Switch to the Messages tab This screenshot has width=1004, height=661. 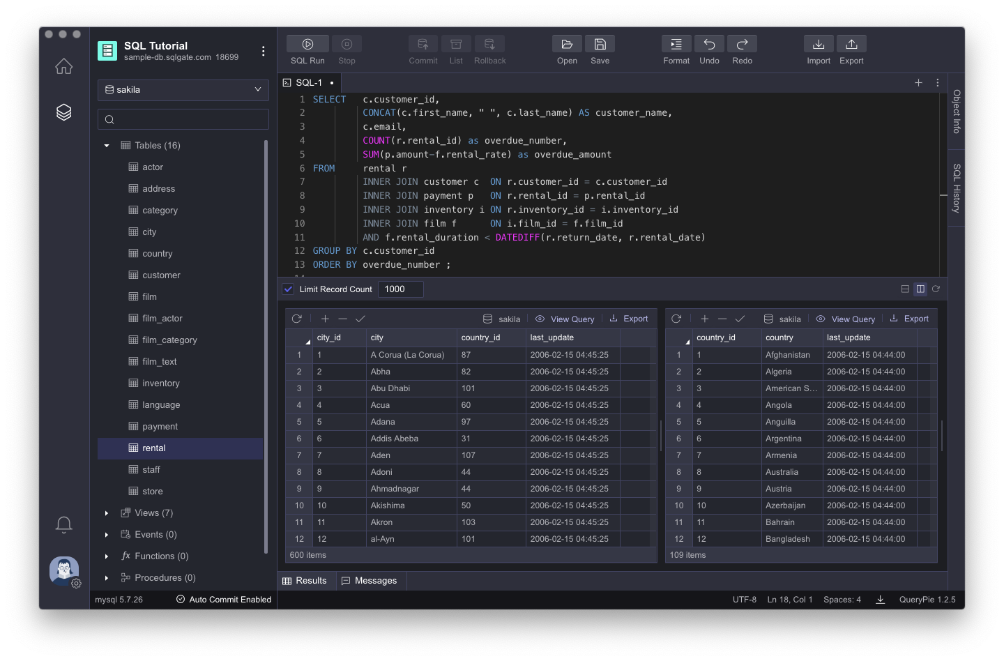coord(370,580)
